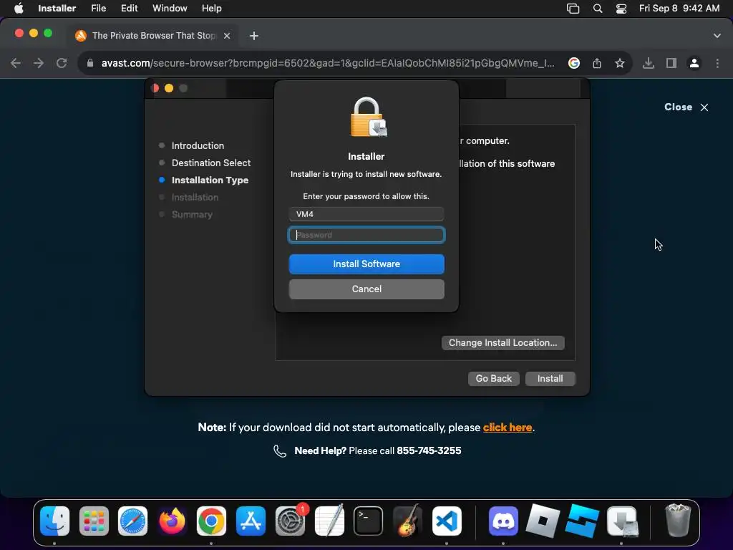Reload the Avast browser page
The width and height of the screenshot is (733, 550).
click(x=62, y=63)
